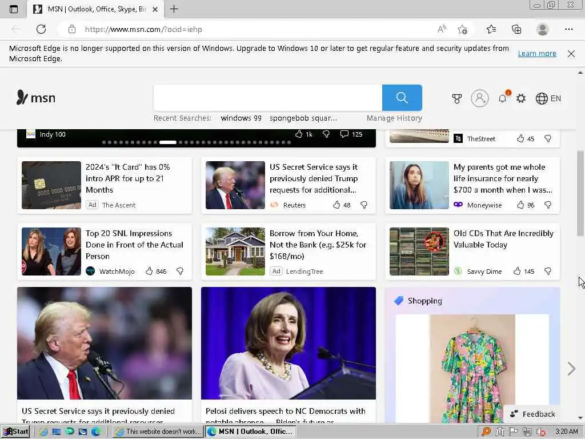Open the tab actions menu icon
The width and height of the screenshot is (585, 439).
tap(14, 9)
